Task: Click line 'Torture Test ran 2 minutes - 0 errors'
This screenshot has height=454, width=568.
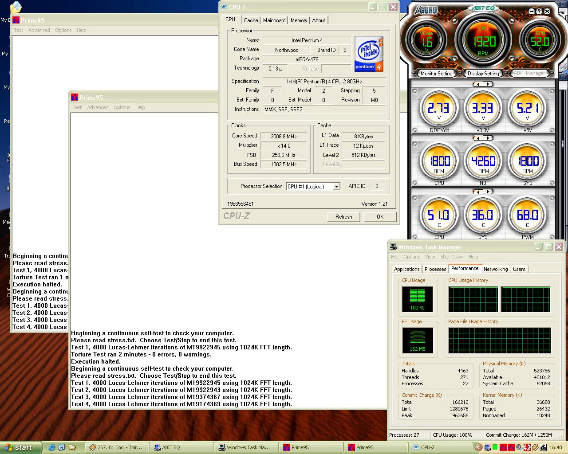Action: point(142,354)
